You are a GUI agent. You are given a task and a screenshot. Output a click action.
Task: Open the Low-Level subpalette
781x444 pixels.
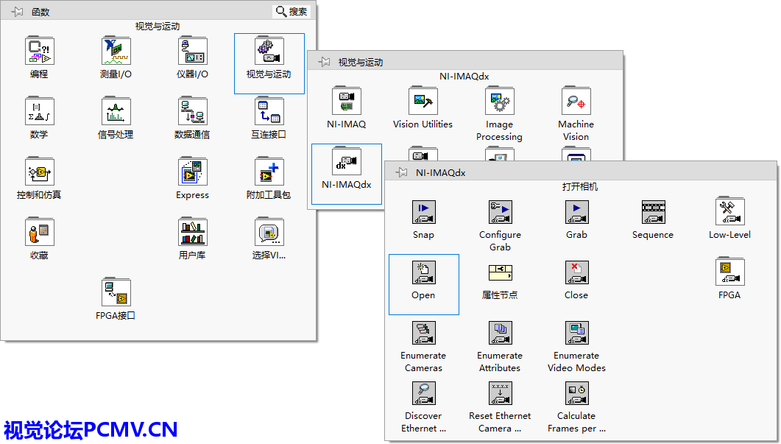729,213
